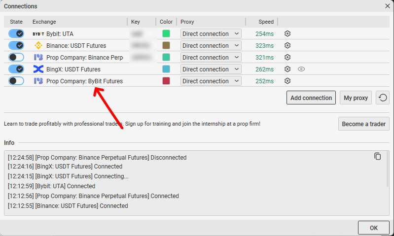Change the red color swatch for ByBit Futures
This screenshot has height=236, width=394.
[x=166, y=81]
